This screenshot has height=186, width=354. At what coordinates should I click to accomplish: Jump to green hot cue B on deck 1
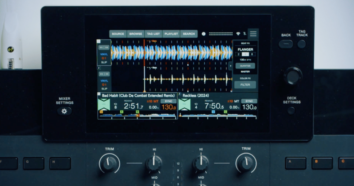click(137, 112)
